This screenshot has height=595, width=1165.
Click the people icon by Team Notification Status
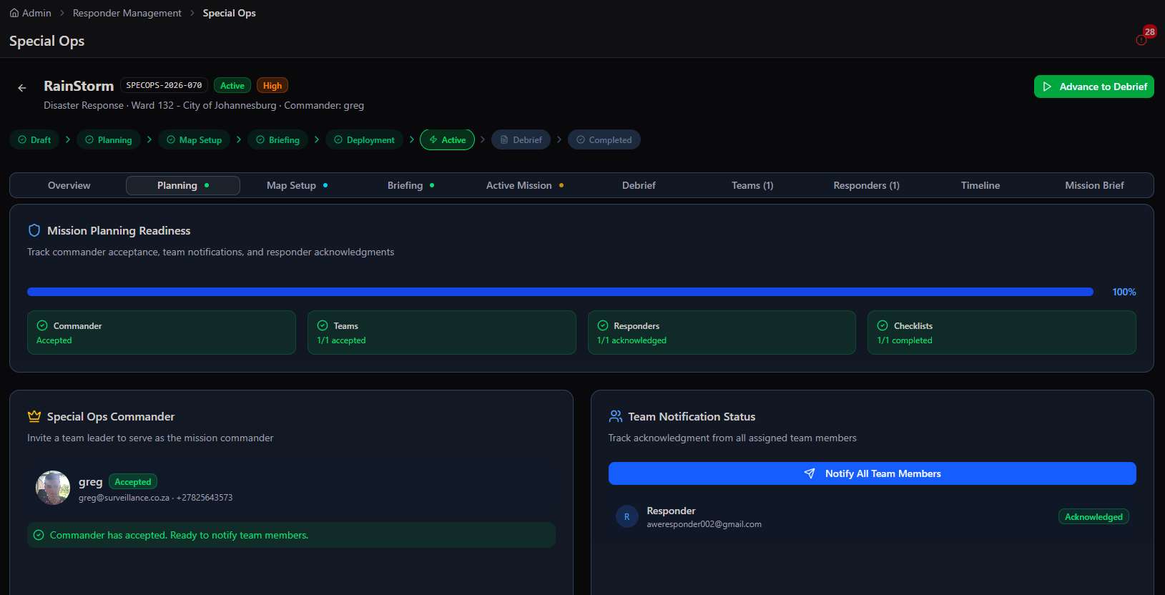click(616, 416)
